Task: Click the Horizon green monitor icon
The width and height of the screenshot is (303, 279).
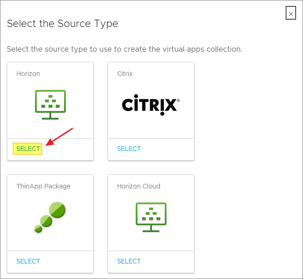Action: pyautogui.click(x=50, y=105)
